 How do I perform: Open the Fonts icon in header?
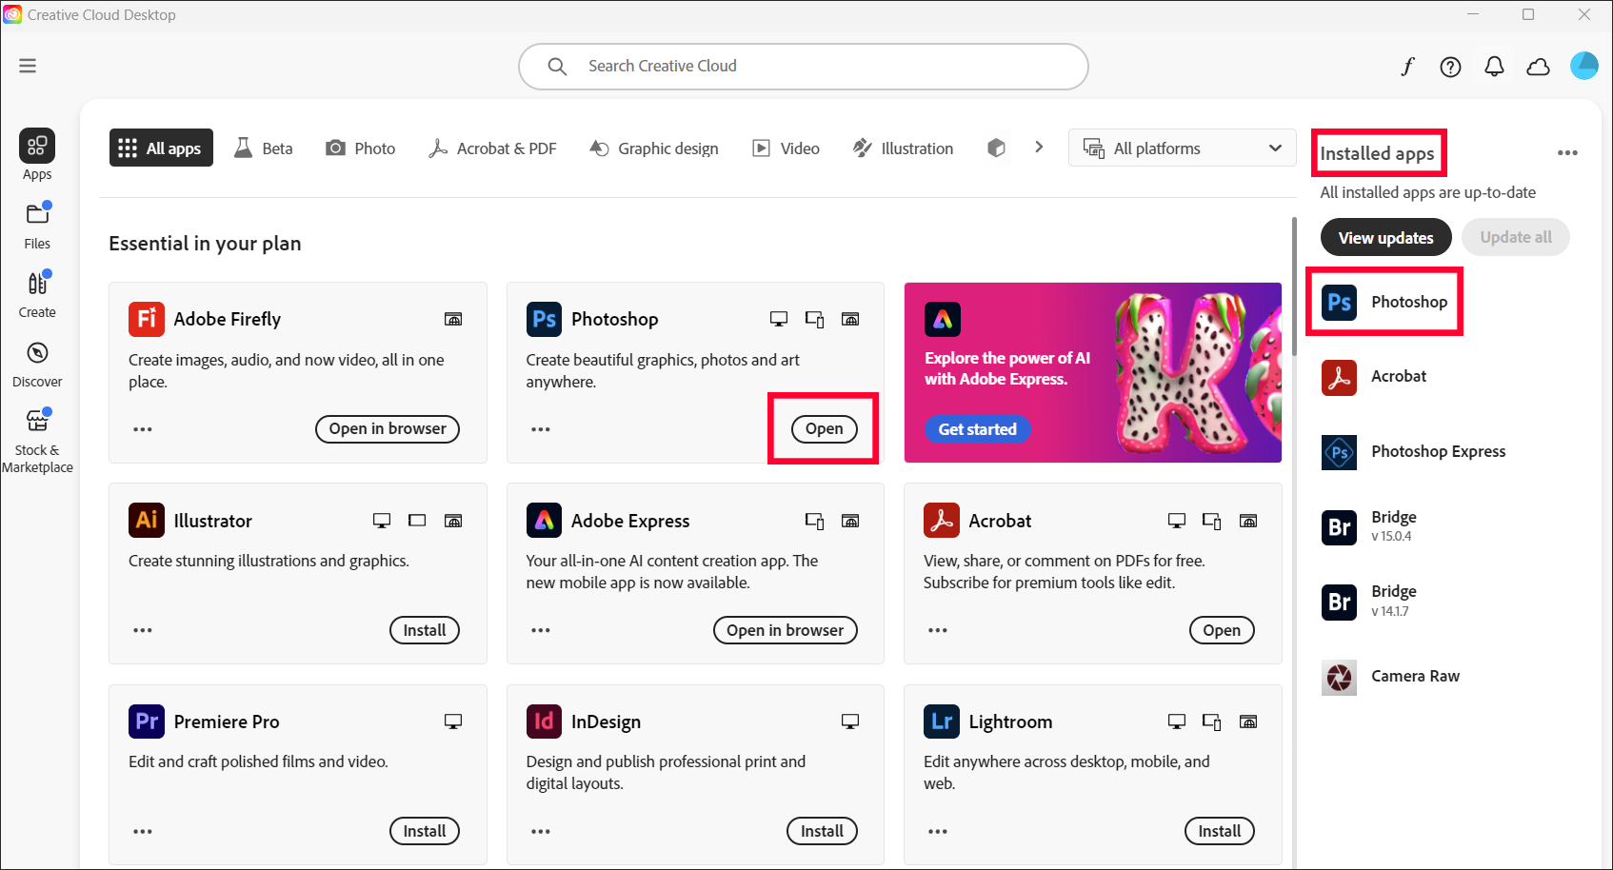point(1406,67)
